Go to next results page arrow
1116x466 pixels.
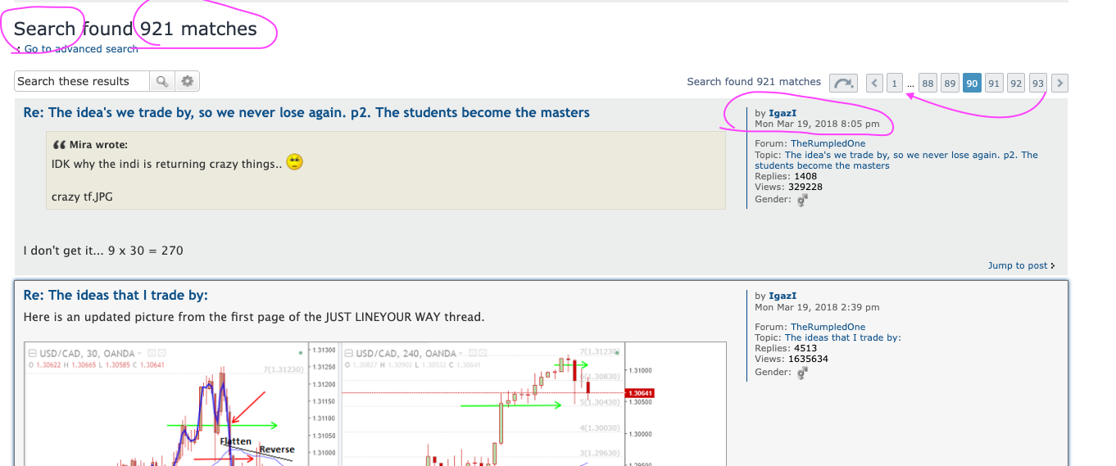click(x=1059, y=83)
